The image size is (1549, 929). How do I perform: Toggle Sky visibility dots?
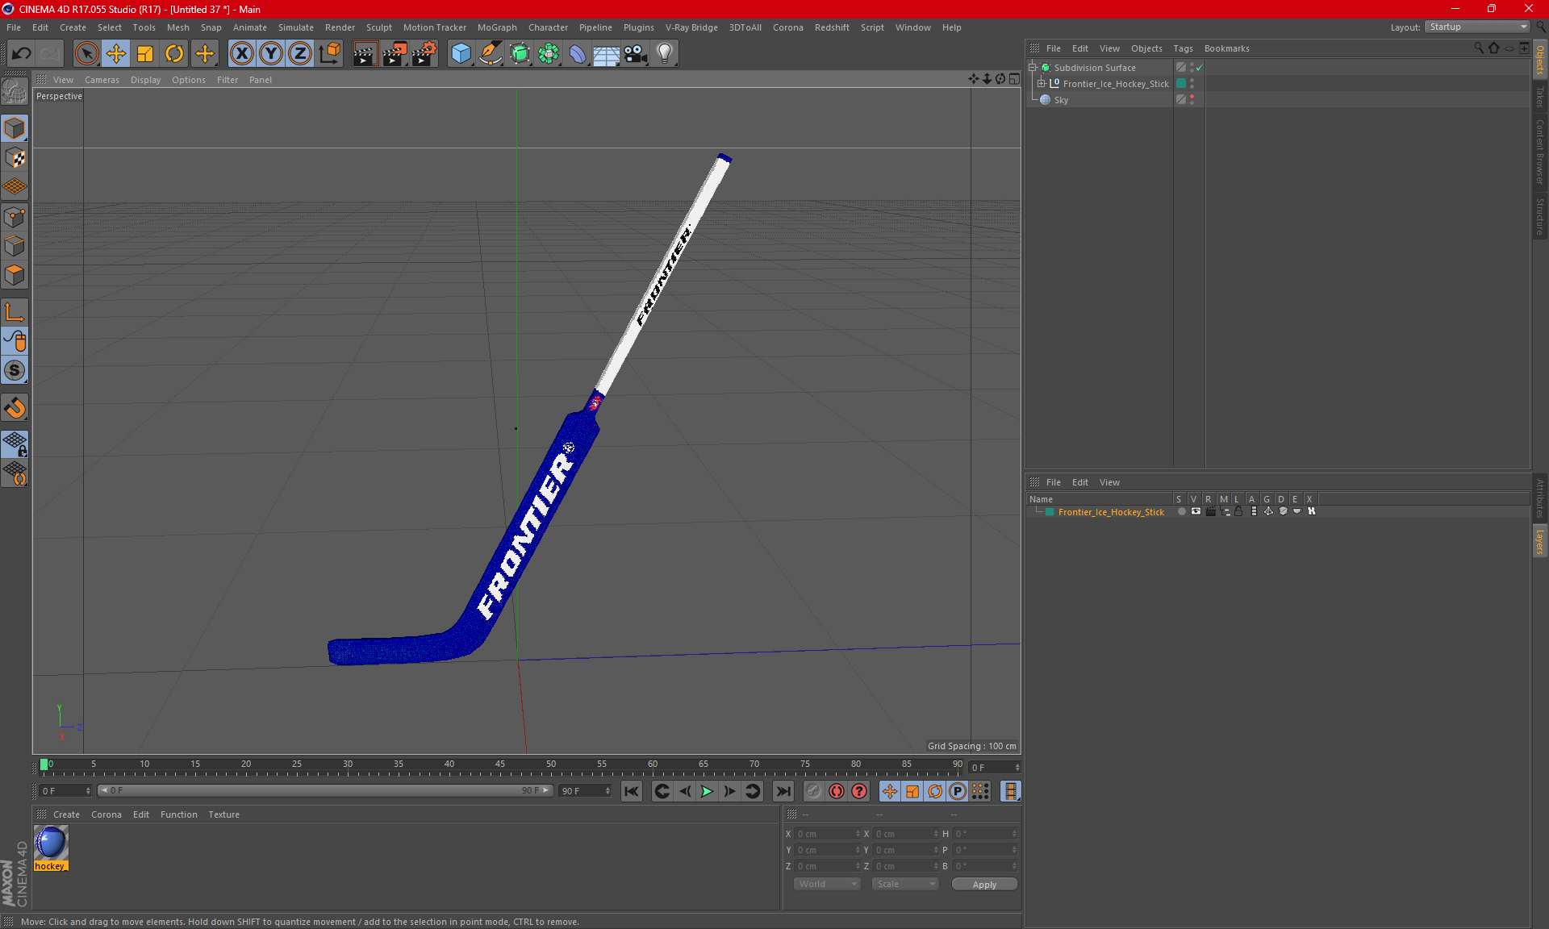coord(1192,100)
